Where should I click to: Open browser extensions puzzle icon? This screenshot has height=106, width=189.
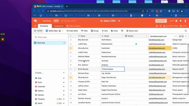(177, 11)
